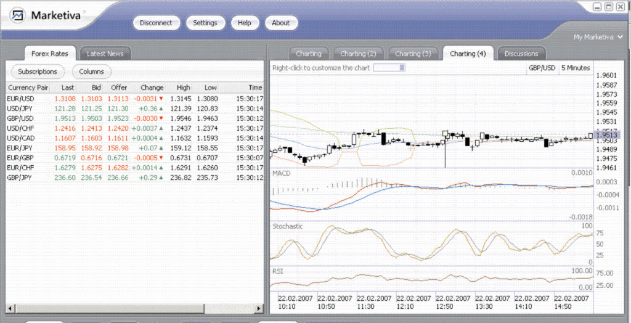
Task: Click the About button
Action: (x=280, y=23)
